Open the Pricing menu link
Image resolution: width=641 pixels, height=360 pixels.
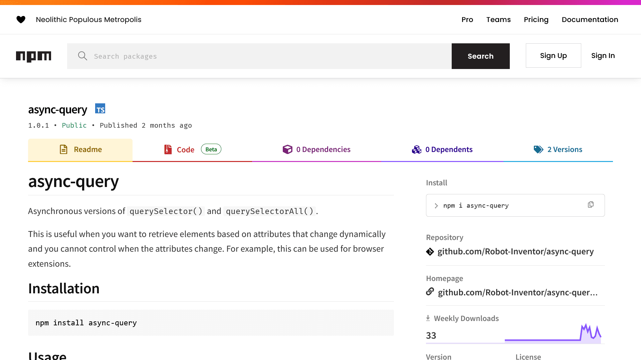pyautogui.click(x=536, y=20)
